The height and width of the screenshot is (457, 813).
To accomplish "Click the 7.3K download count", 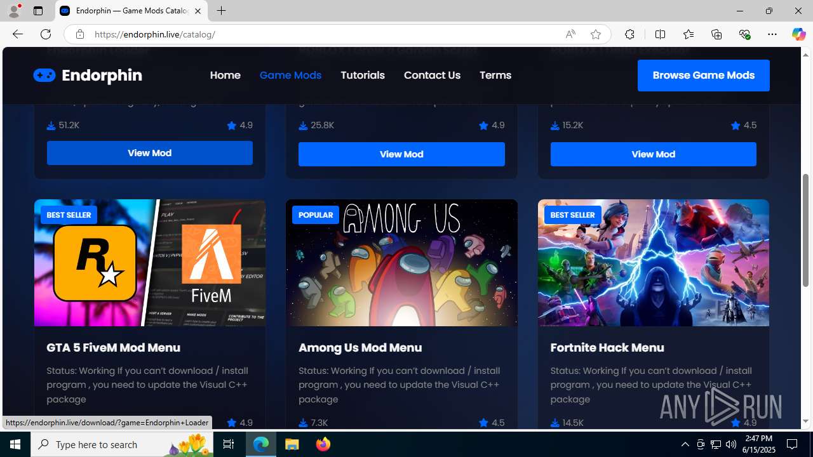I will click(x=319, y=423).
